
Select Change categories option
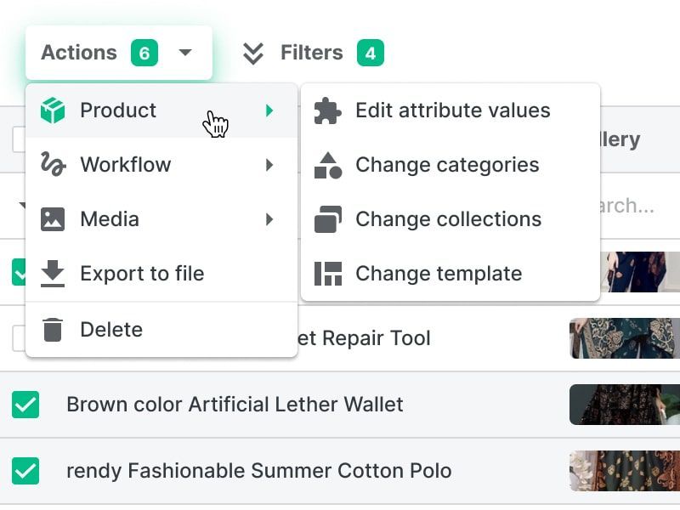(450, 165)
